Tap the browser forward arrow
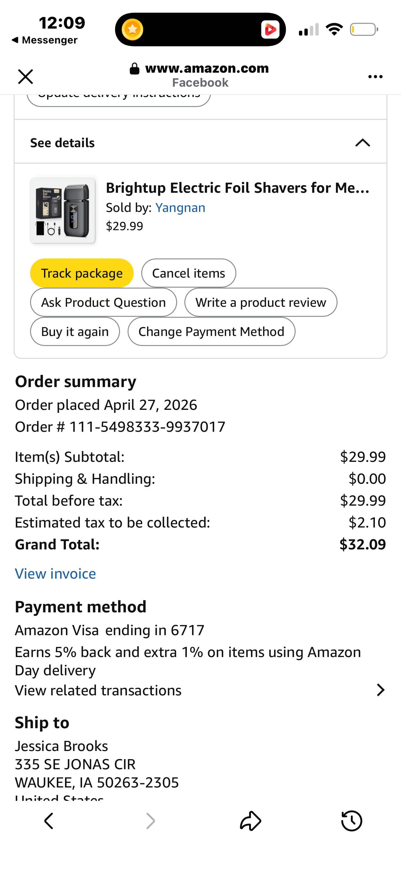 click(x=150, y=821)
